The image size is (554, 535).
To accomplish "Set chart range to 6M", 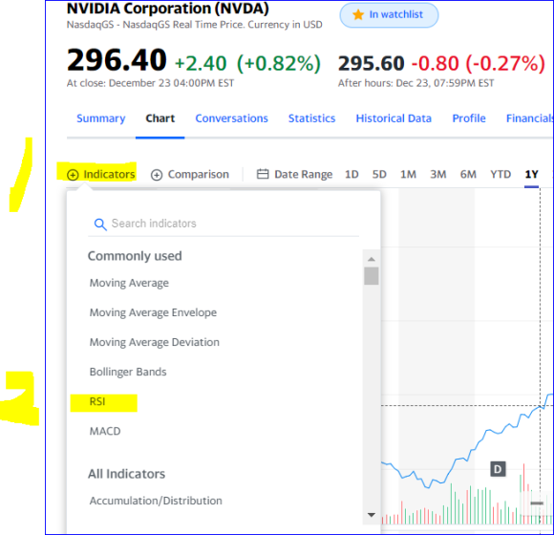I will click(x=468, y=174).
